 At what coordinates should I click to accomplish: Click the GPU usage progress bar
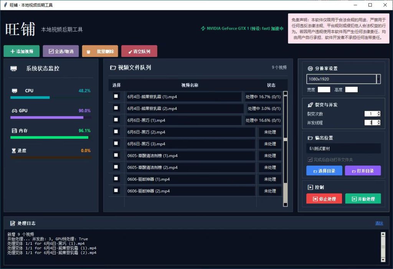[x=50, y=118]
